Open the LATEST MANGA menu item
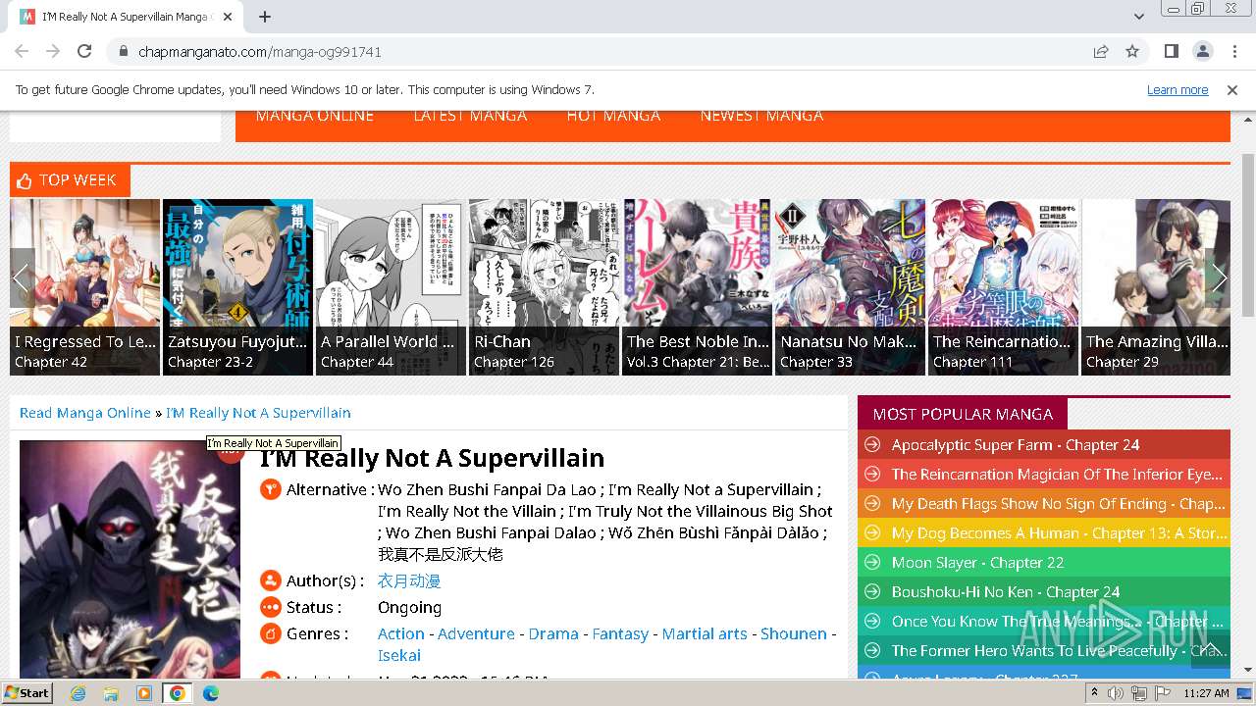 (x=470, y=116)
